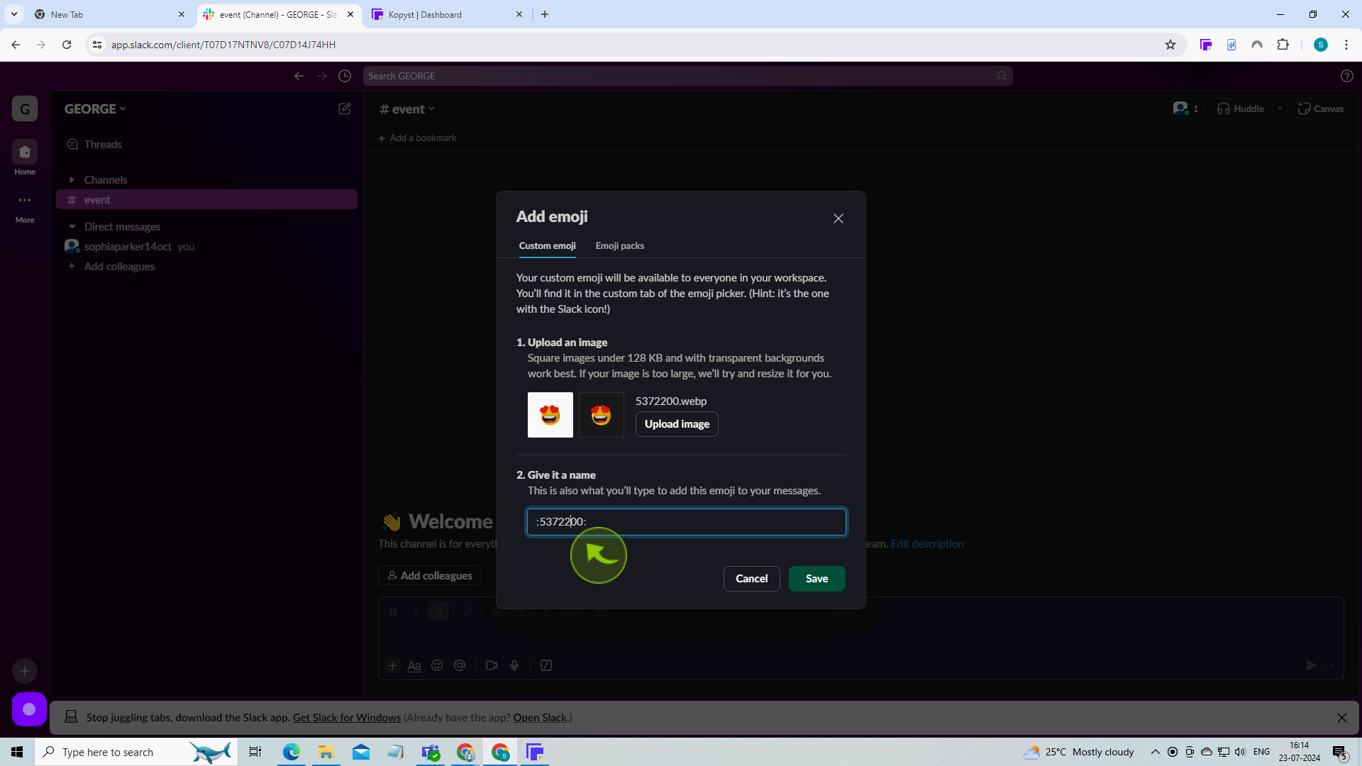
Task: Clear the emoji name input field
Action: (x=687, y=521)
